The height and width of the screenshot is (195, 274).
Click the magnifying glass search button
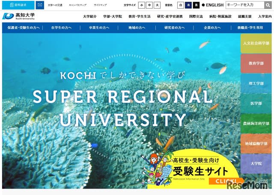click(x=268, y=5)
